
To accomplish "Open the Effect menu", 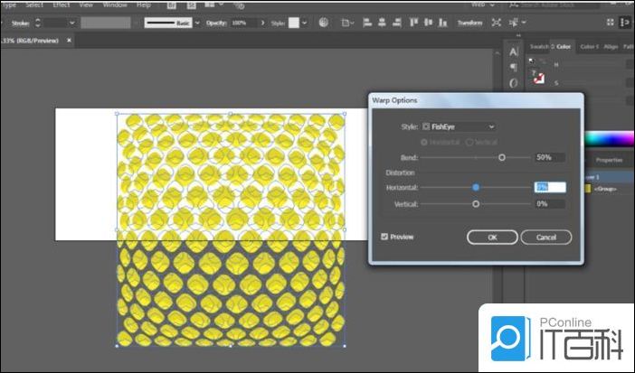I will [x=62, y=5].
